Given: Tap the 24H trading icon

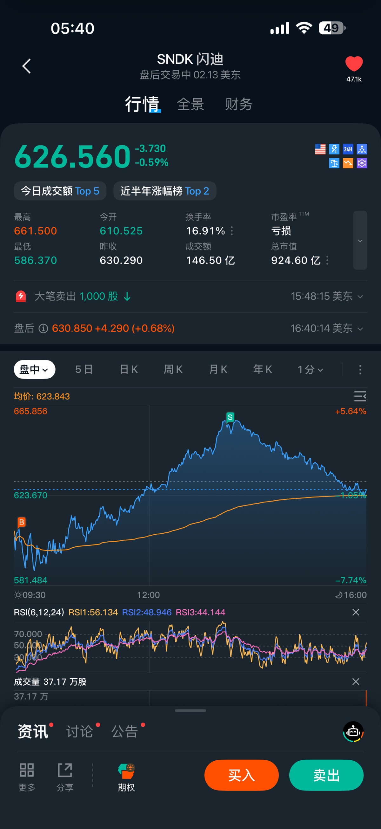Looking at the screenshot, I should 348,149.
